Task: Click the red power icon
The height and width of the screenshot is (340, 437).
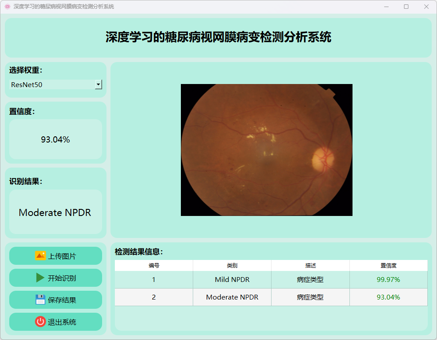Action: point(40,322)
